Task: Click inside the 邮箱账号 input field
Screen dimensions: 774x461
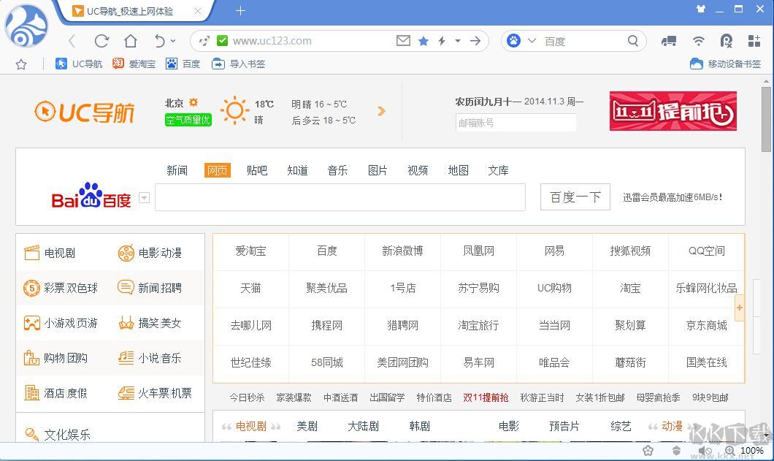Action: click(516, 123)
